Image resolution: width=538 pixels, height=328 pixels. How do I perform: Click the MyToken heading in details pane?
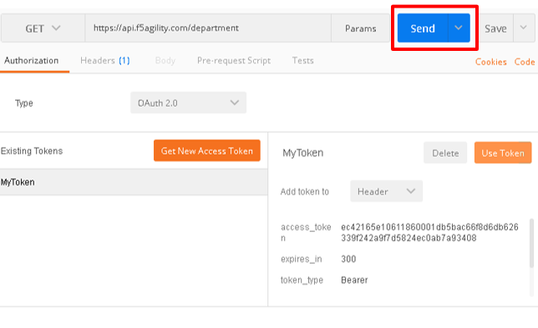[x=302, y=153]
